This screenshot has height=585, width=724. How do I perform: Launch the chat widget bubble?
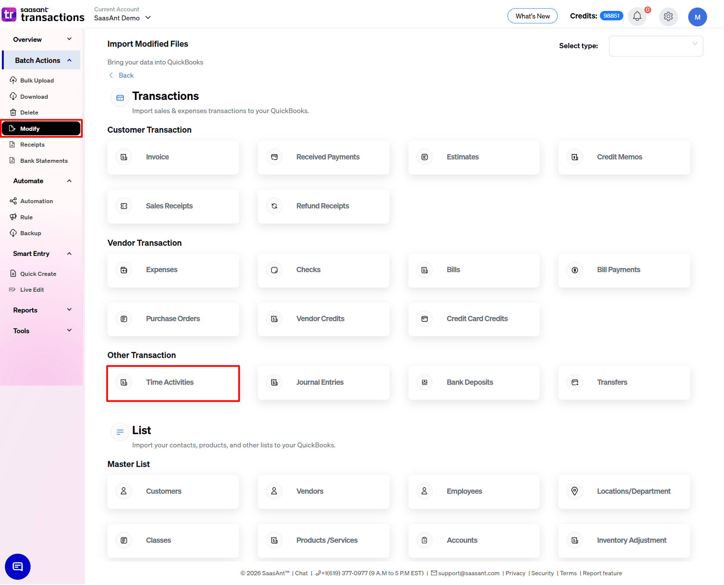[17, 567]
